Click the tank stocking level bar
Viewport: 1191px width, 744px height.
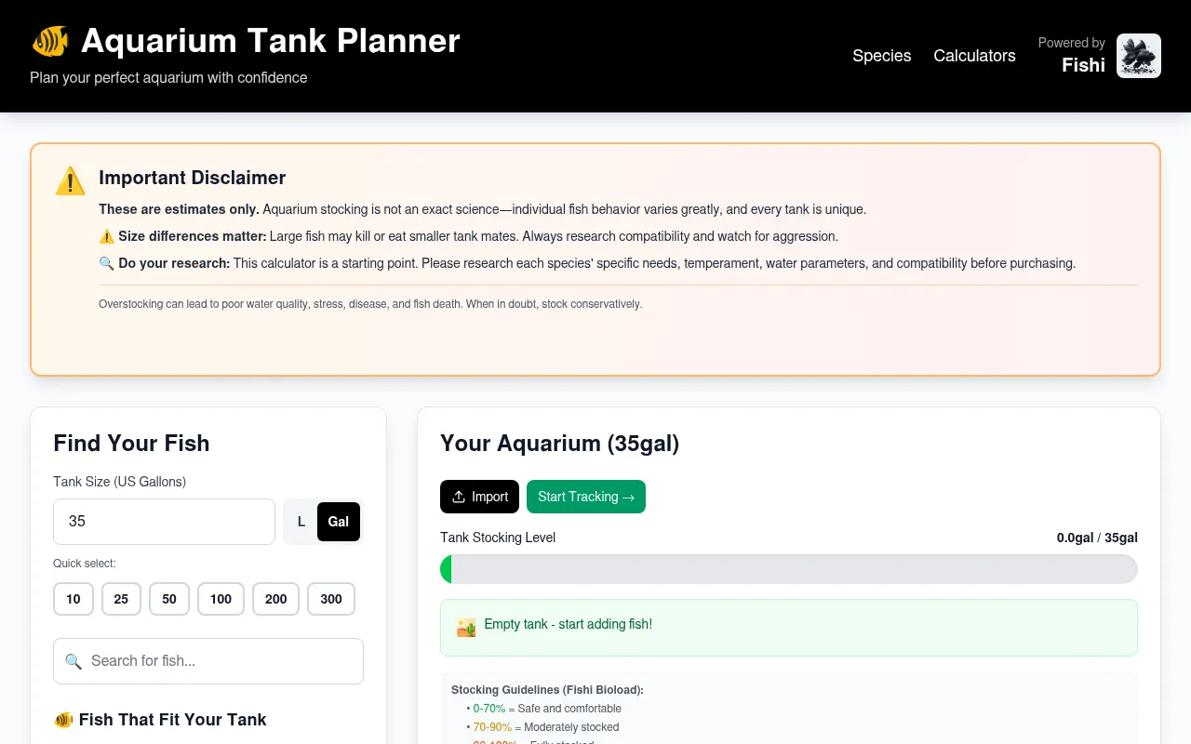click(x=789, y=569)
